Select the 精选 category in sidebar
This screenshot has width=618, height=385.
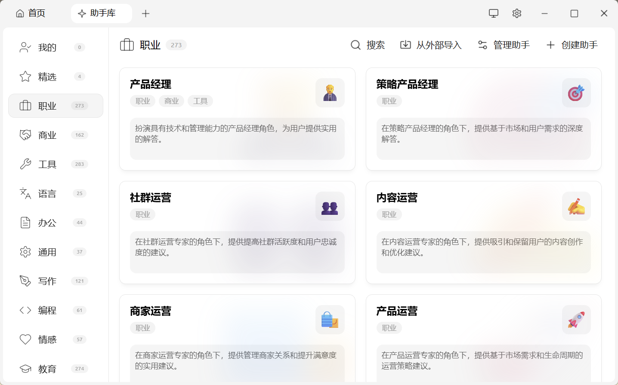click(47, 76)
